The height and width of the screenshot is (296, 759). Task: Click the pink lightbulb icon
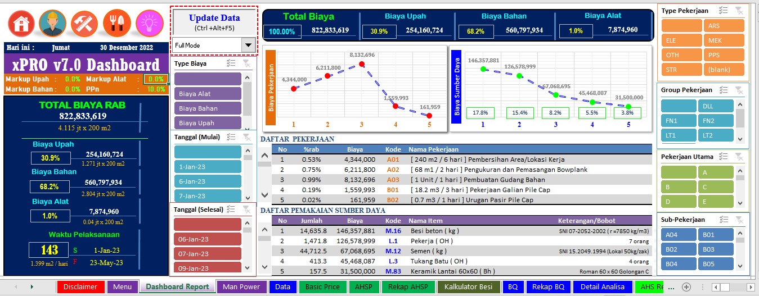point(150,23)
